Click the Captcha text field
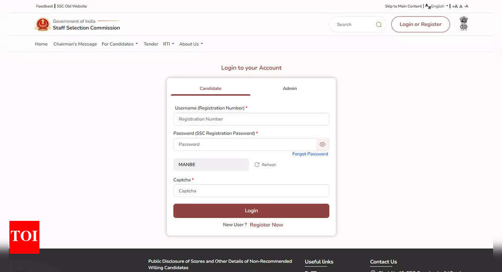The width and height of the screenshot is (502, 272). click(251, 191)
